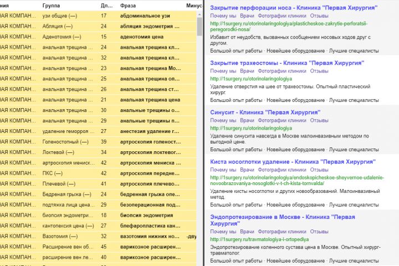This screenshot has width=399, height=266.
Task: Select phrase абляция эндометрия
Action: coord(150,27)
